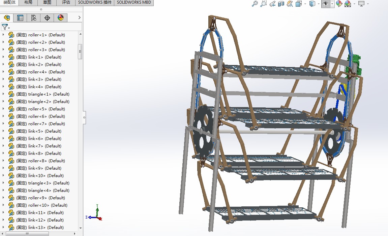The image size is (388, 236).
Task: Select triangle<2> component in tree
Action: [x=43, y=102]
